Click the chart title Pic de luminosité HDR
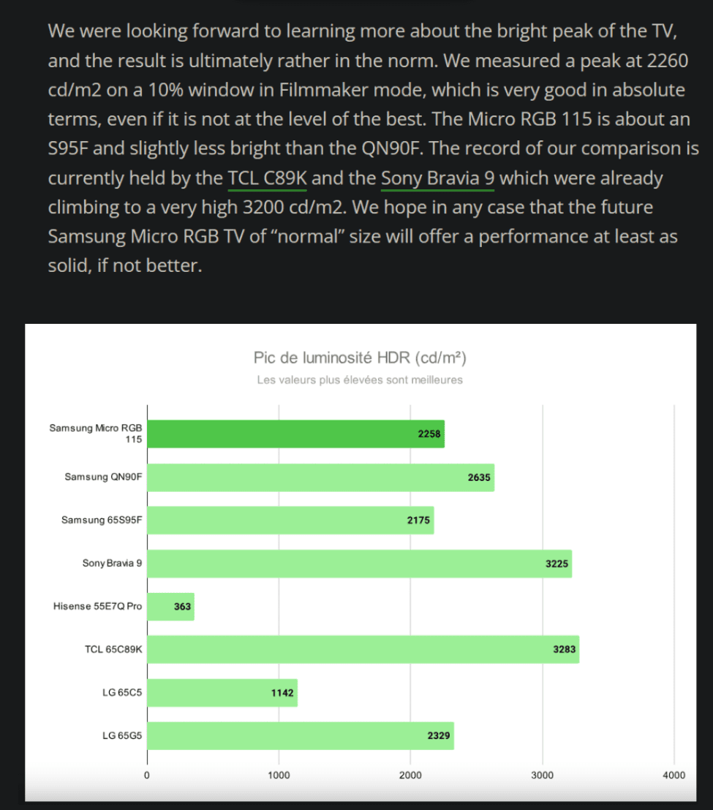Image resolution: width=713 pixels, height=810 pixels. 360,357
